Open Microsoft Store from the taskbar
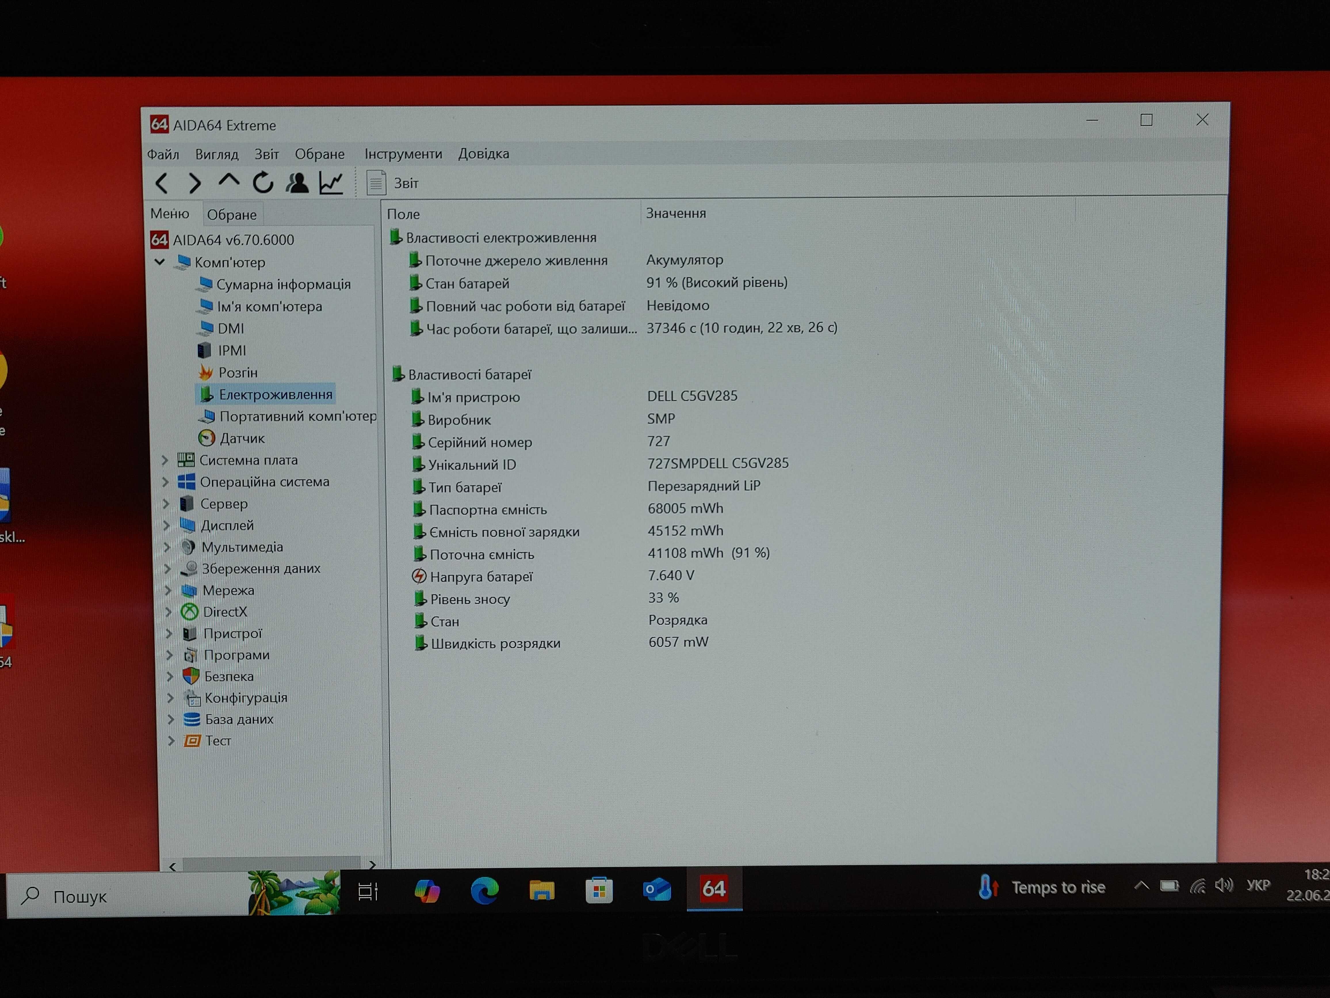The width and height of the screenshot is (1330, 998). [x=599, y=890]
